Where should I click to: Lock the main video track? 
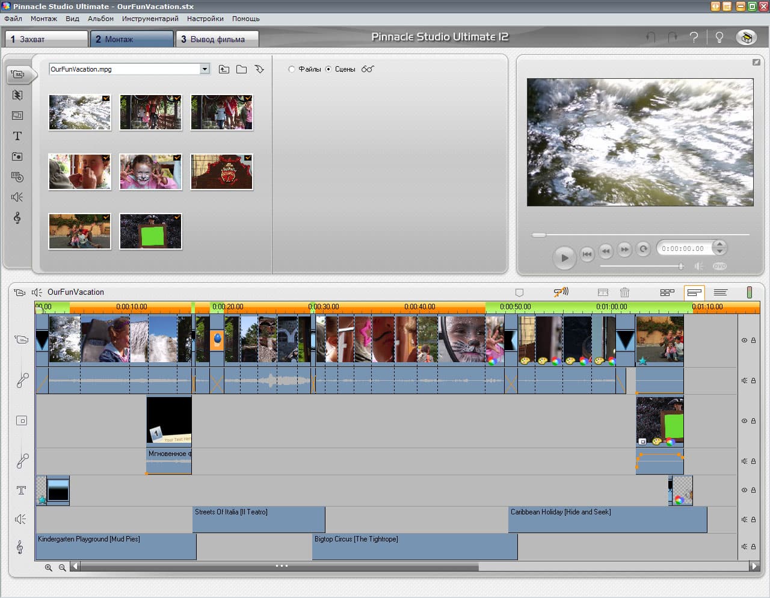[753, 341]
